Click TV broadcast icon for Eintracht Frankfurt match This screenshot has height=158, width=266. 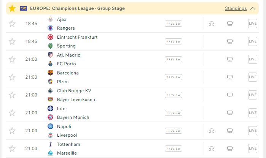[230, 41]
